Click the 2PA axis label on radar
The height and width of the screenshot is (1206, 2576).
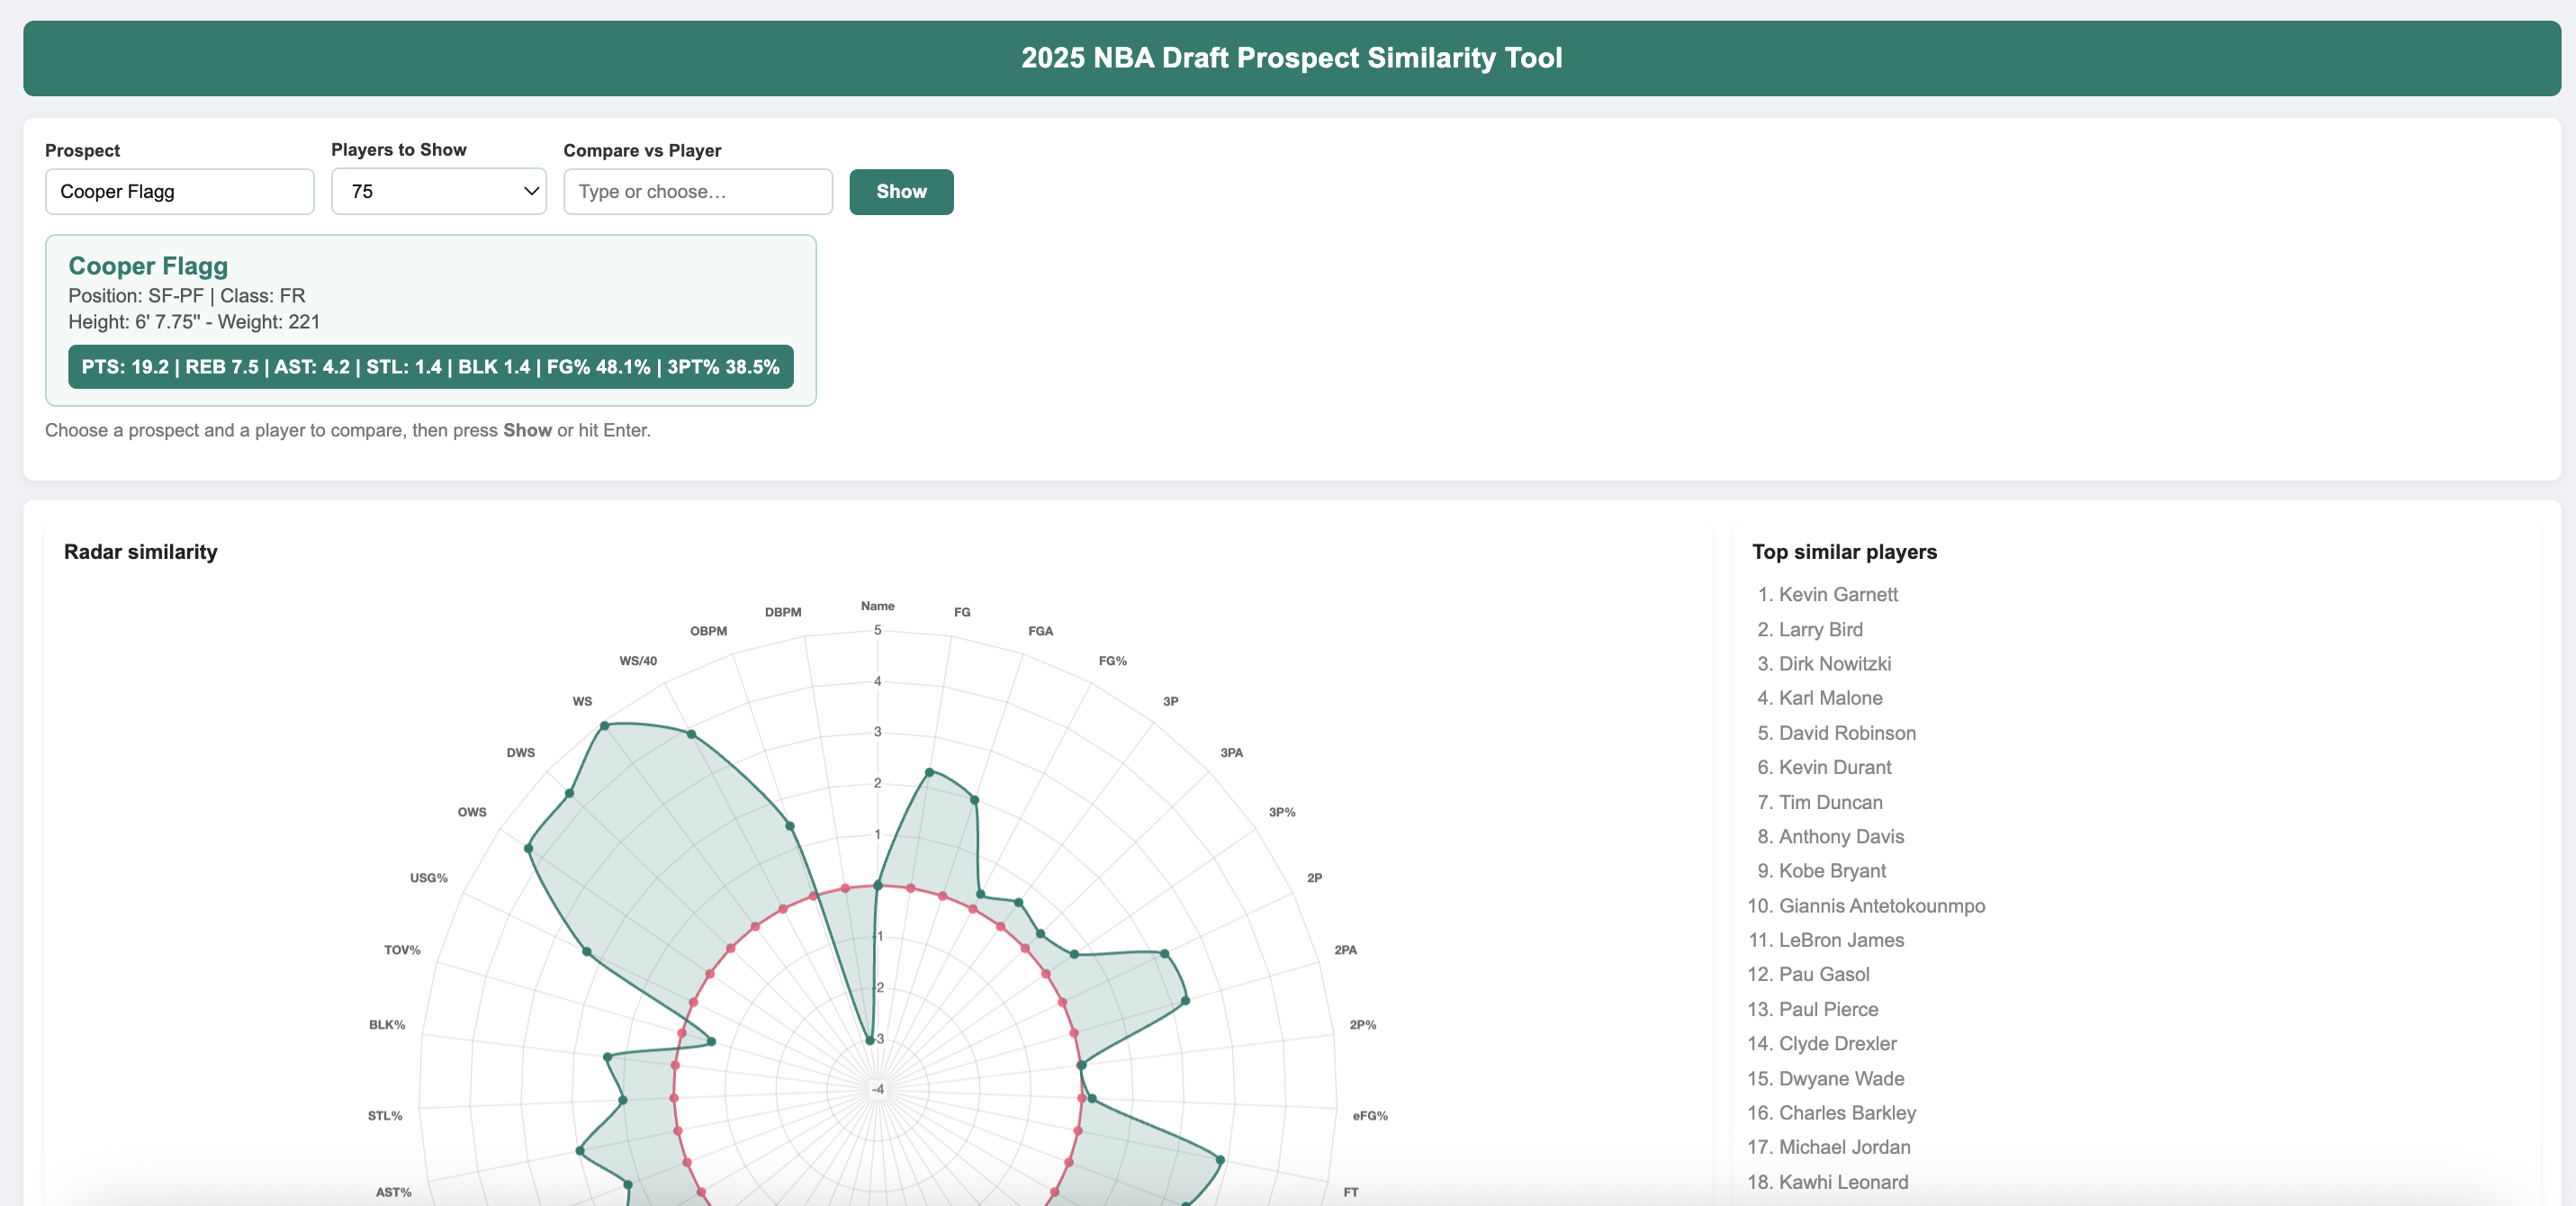click(1345, 950)
